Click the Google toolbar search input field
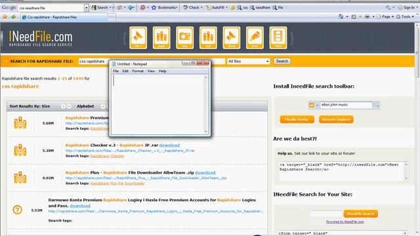This screenshot has height=236, width=420. [51, 8]
